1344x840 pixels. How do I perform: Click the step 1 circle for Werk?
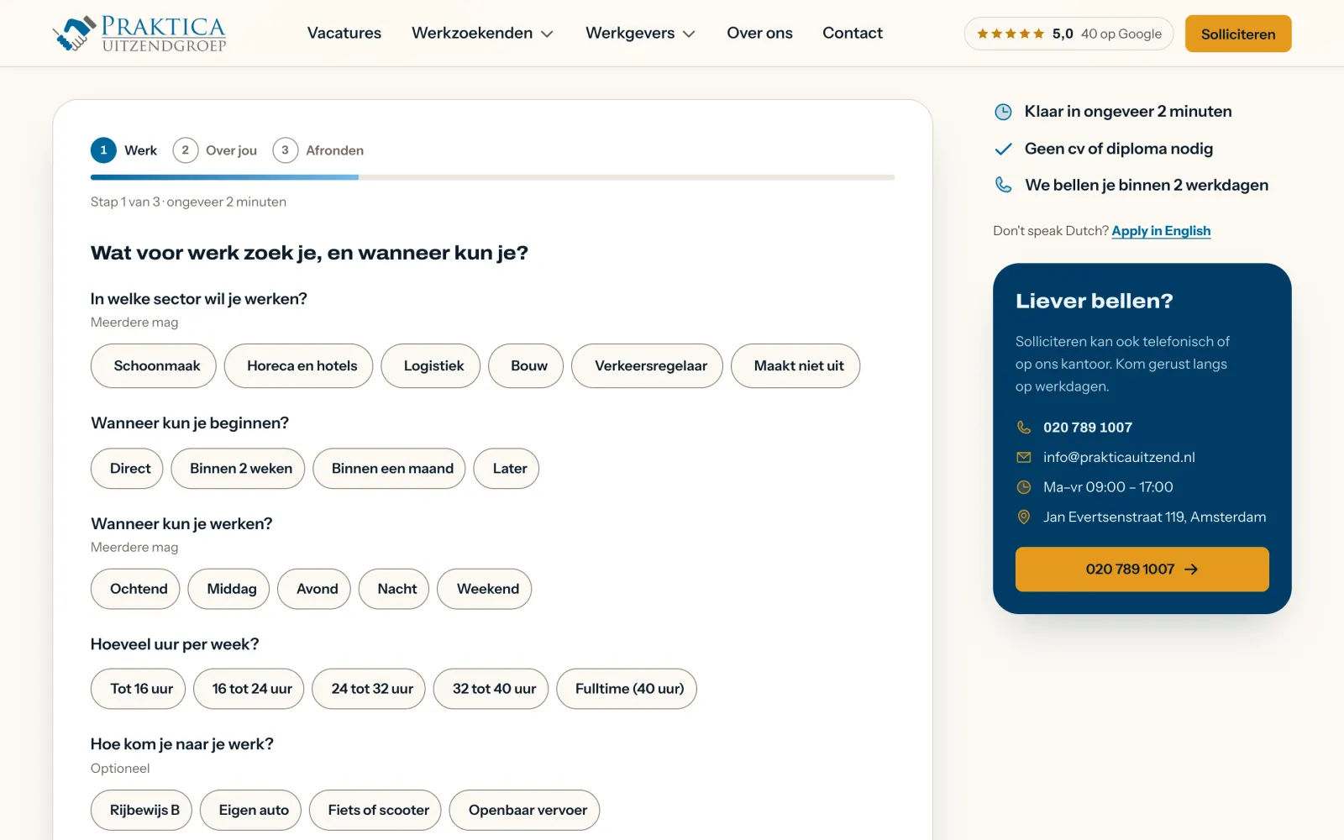[x=103, y=150]
